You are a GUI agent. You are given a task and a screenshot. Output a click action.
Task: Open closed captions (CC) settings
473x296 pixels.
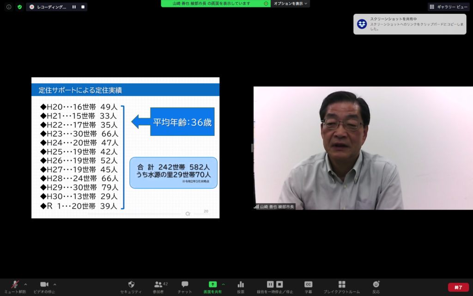308,284
